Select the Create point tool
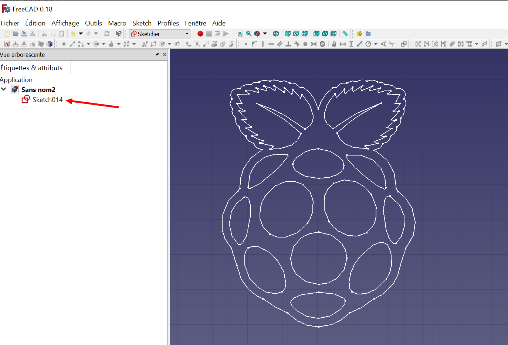Image resolution: width=508 pixels, height=345 pixels. (64, 44)
